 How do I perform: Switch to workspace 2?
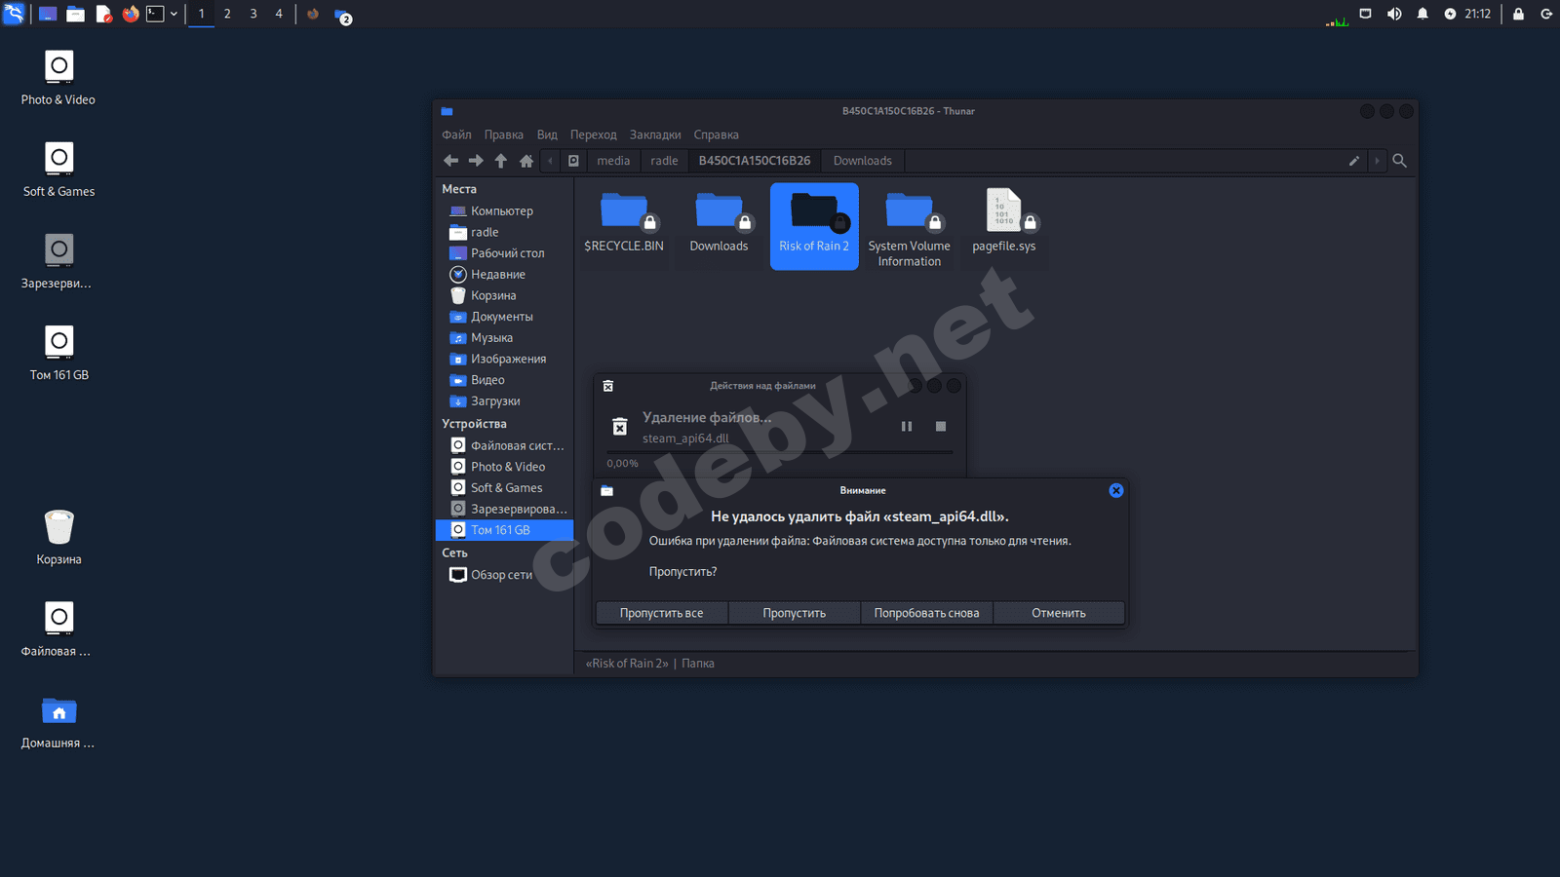pyautogui.click(x=227, y=14)
